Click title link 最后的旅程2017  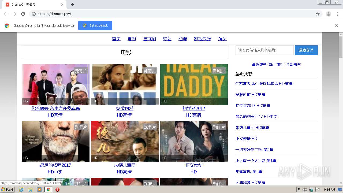point(55,165)
